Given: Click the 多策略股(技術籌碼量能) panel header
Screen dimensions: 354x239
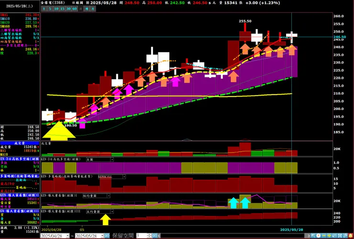Looking at the screenshot, I should point(20,176).
